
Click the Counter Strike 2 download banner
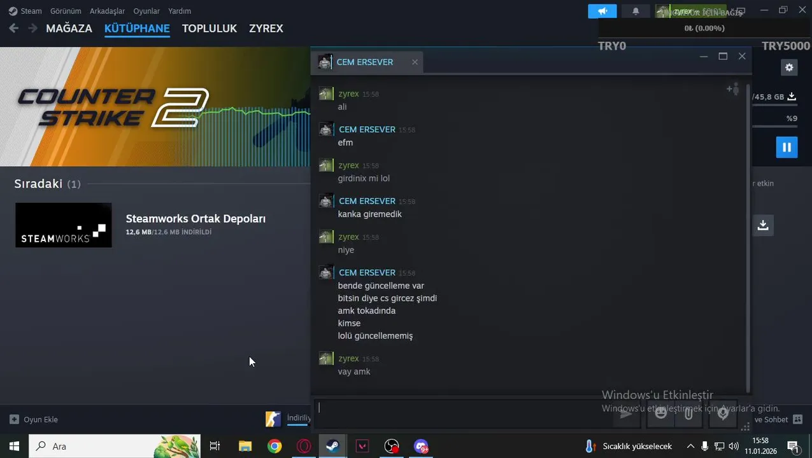click(x=155, y=107)
